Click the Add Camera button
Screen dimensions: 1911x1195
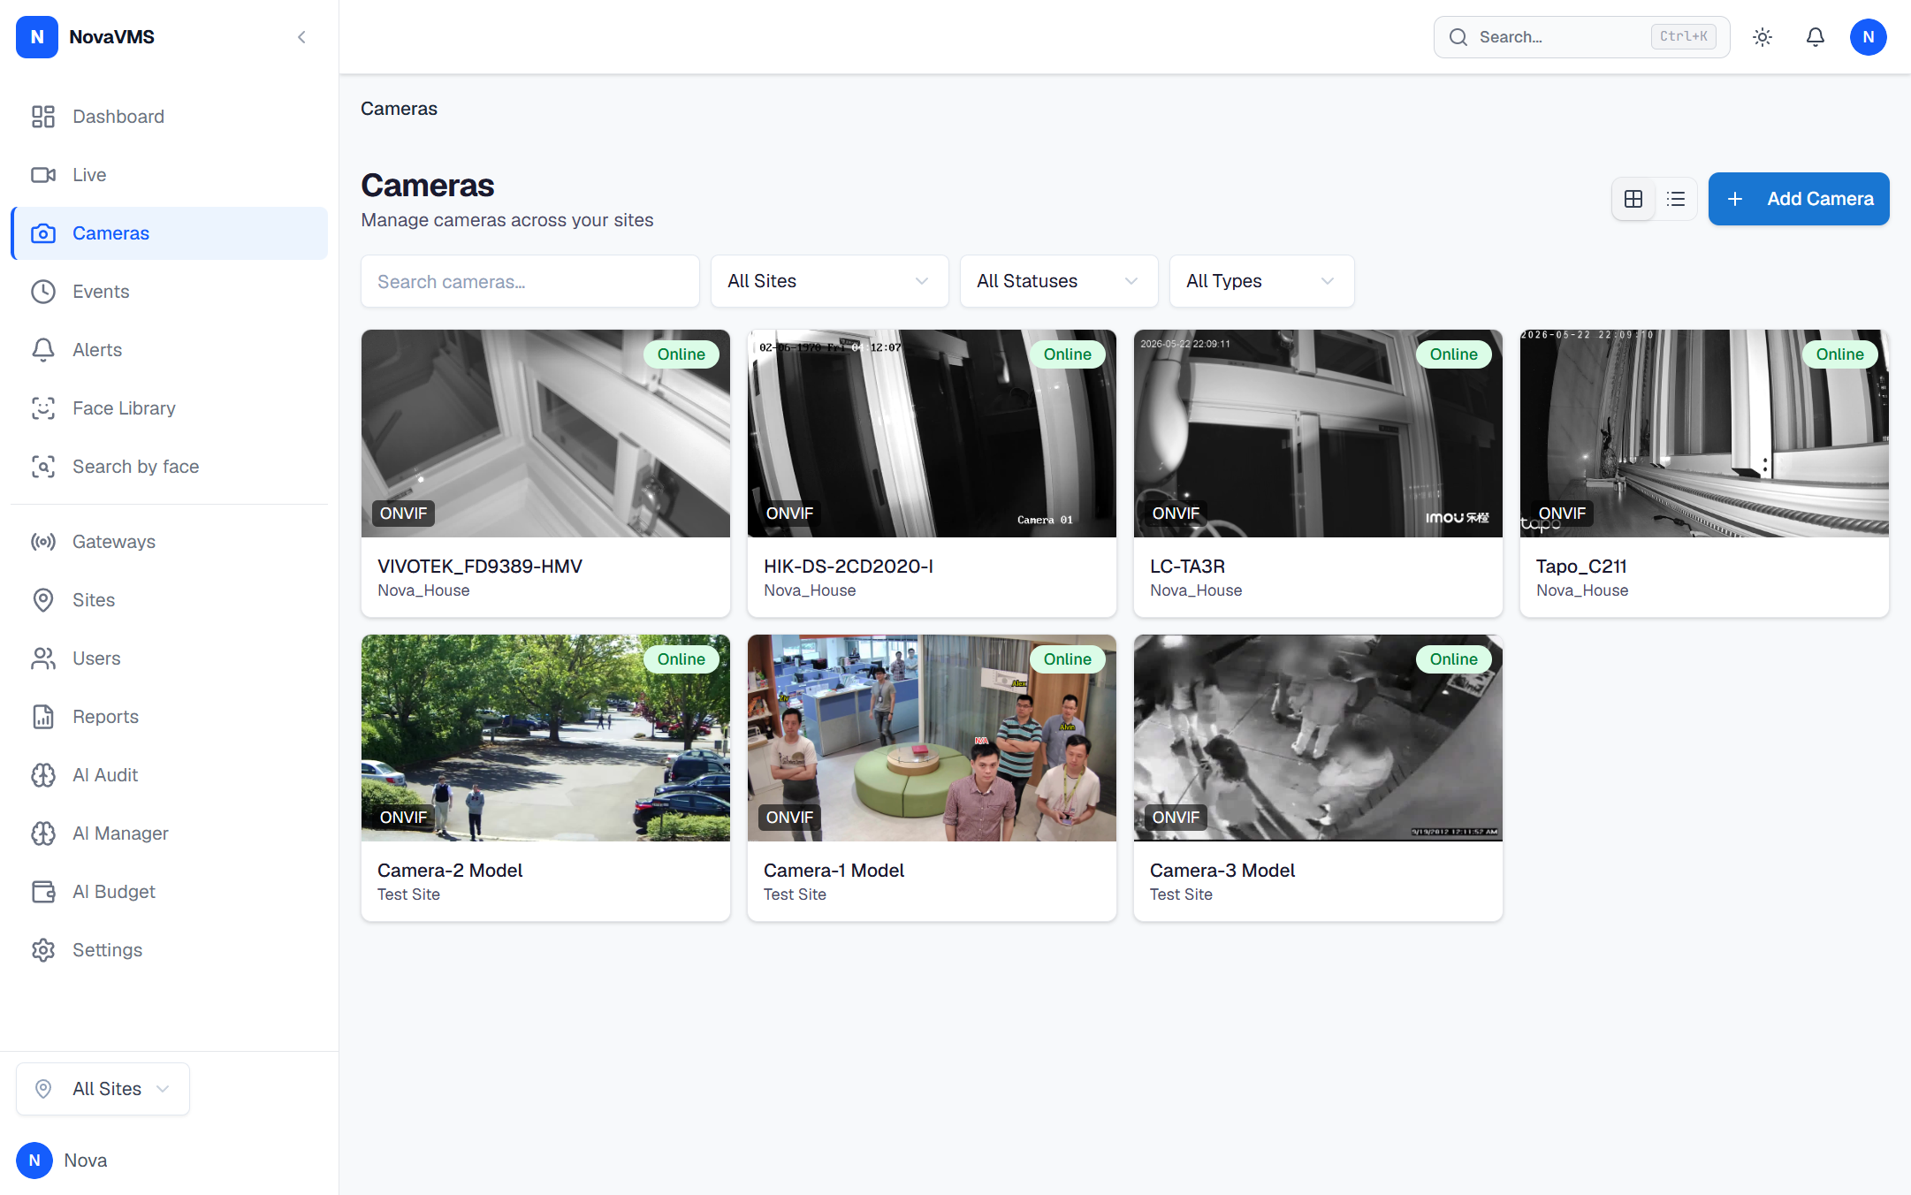pos(1798,199)
